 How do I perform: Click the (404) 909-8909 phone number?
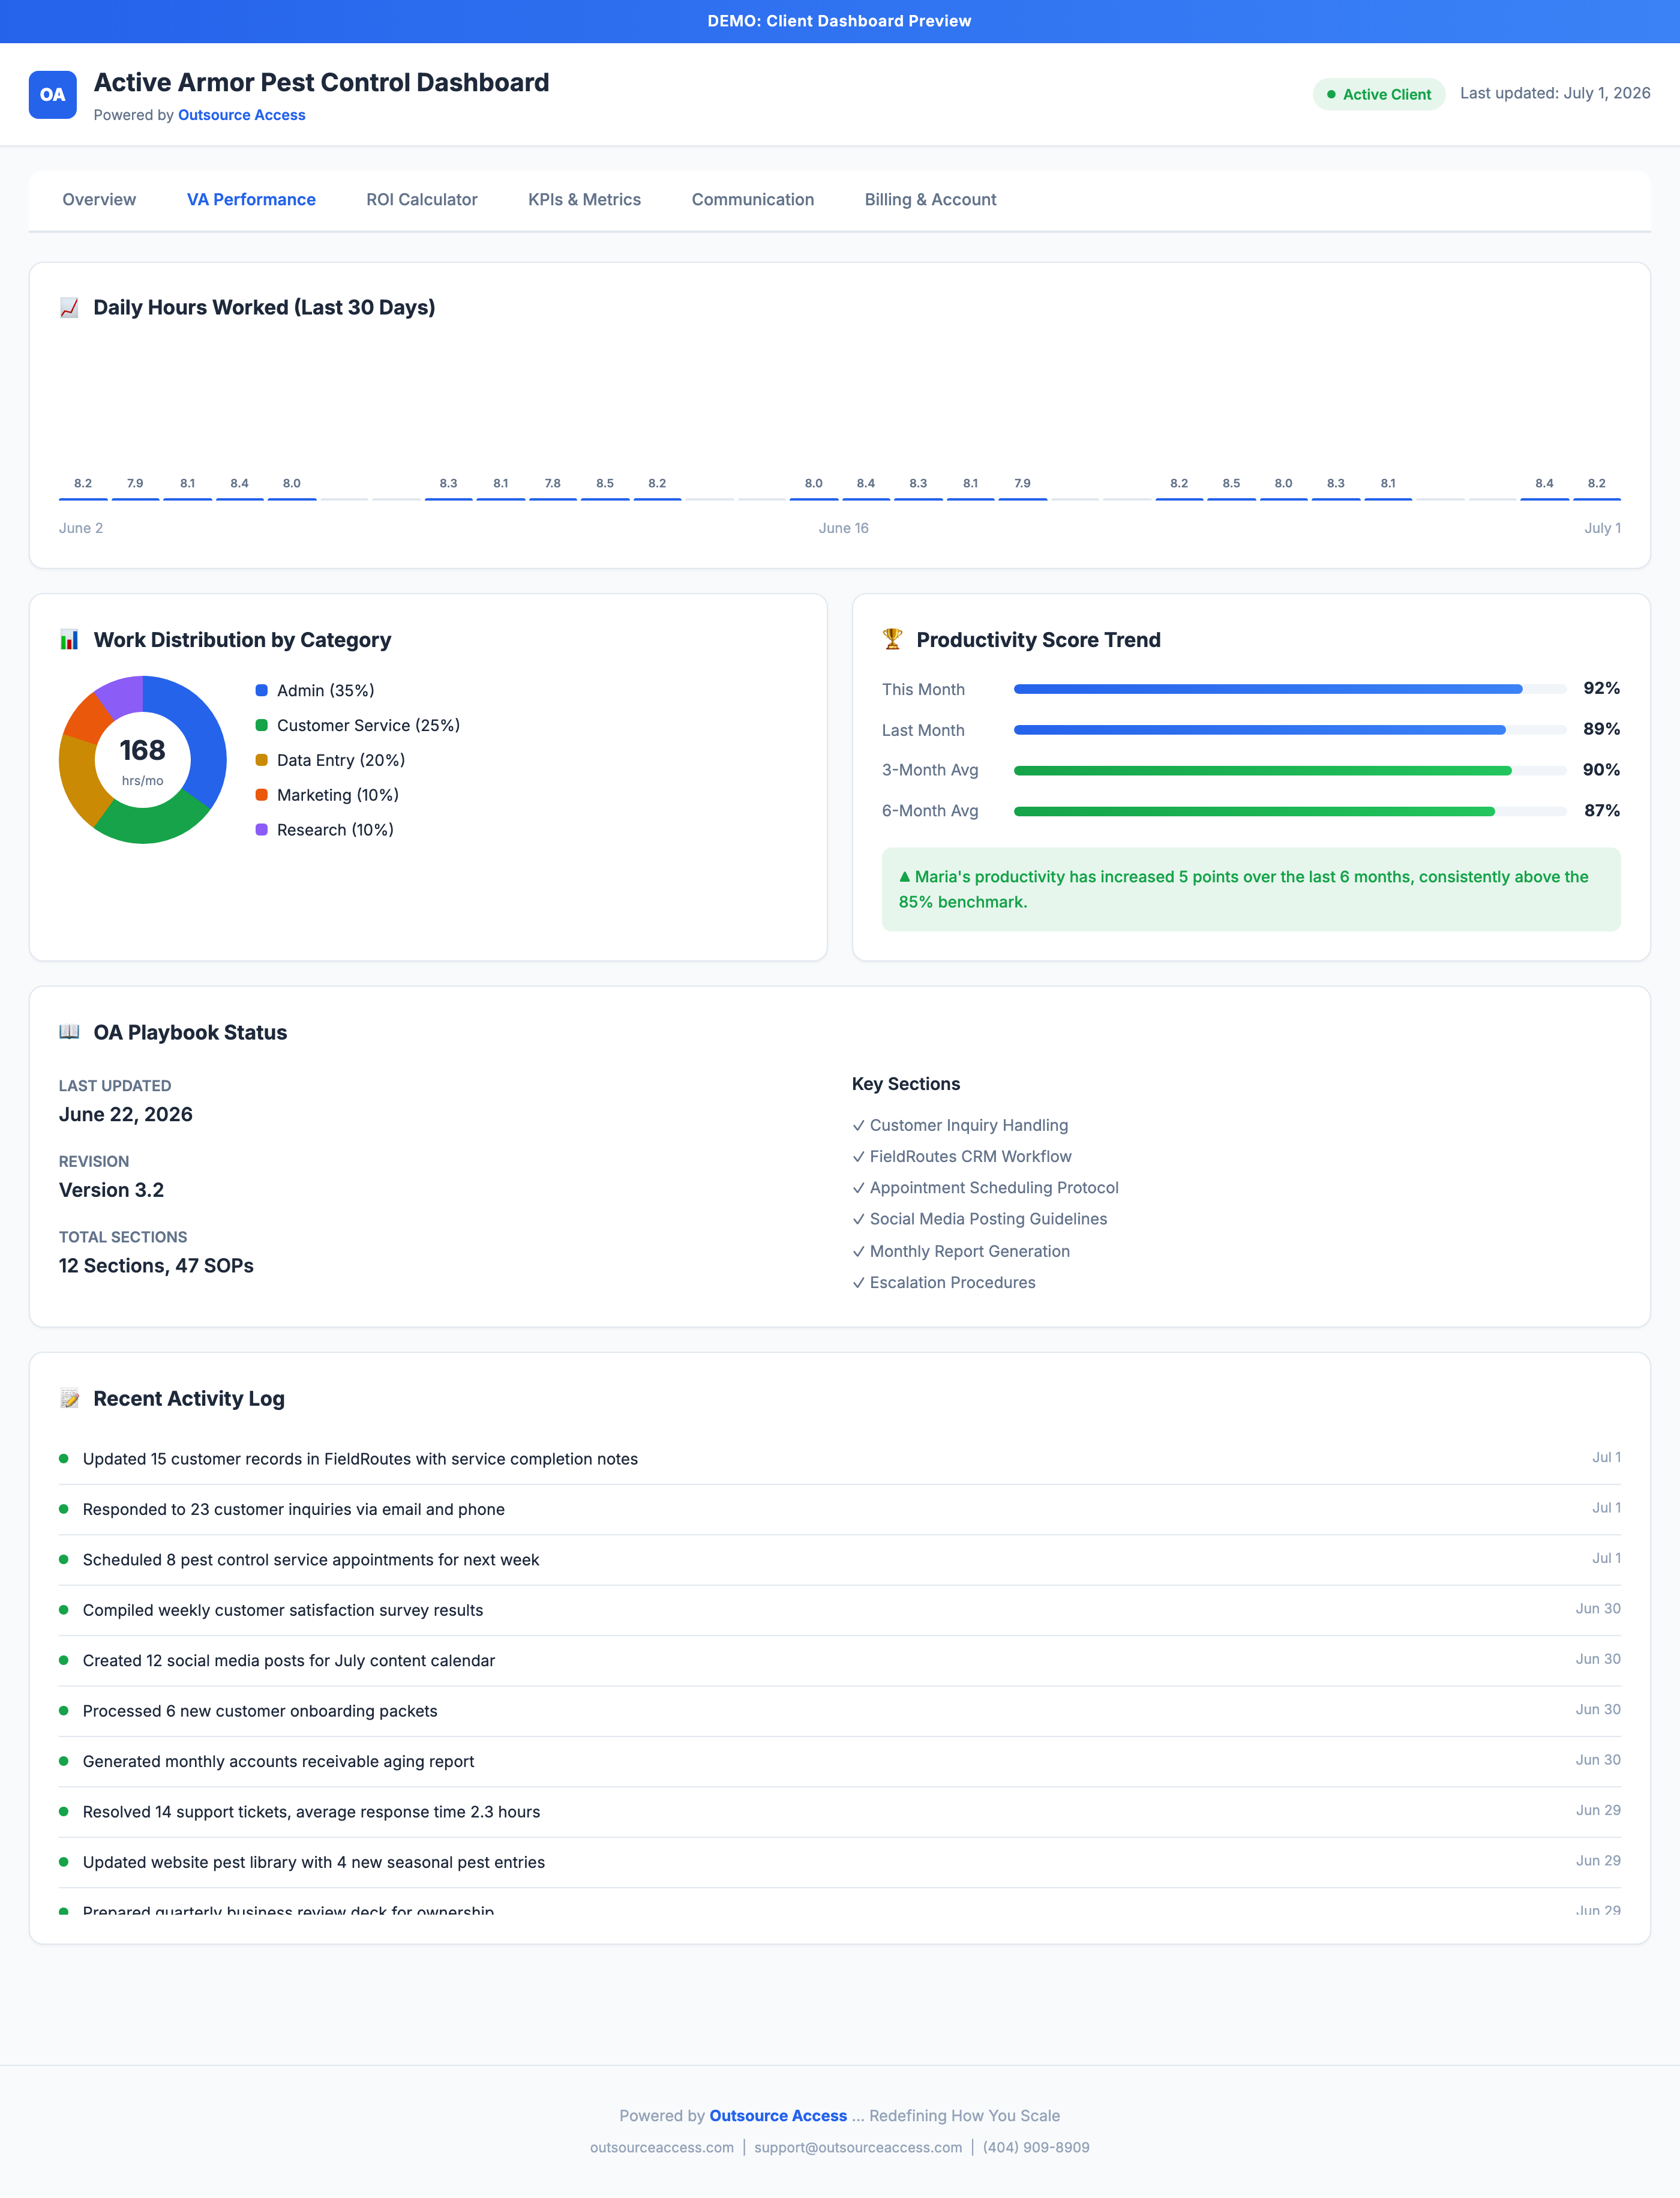(1036, 2147)
